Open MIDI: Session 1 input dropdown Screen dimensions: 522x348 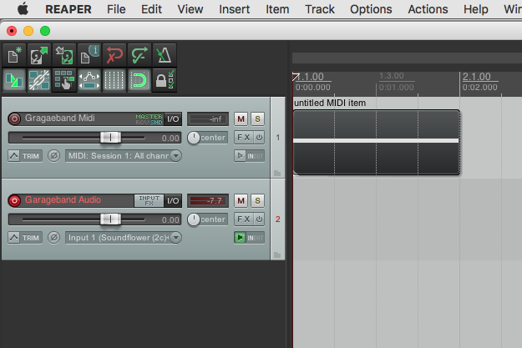124,156
